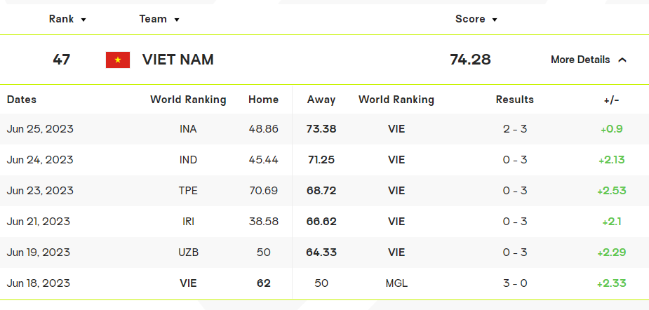
Task: Sort by Rank dropdown arrow
Action: [83, 20]
